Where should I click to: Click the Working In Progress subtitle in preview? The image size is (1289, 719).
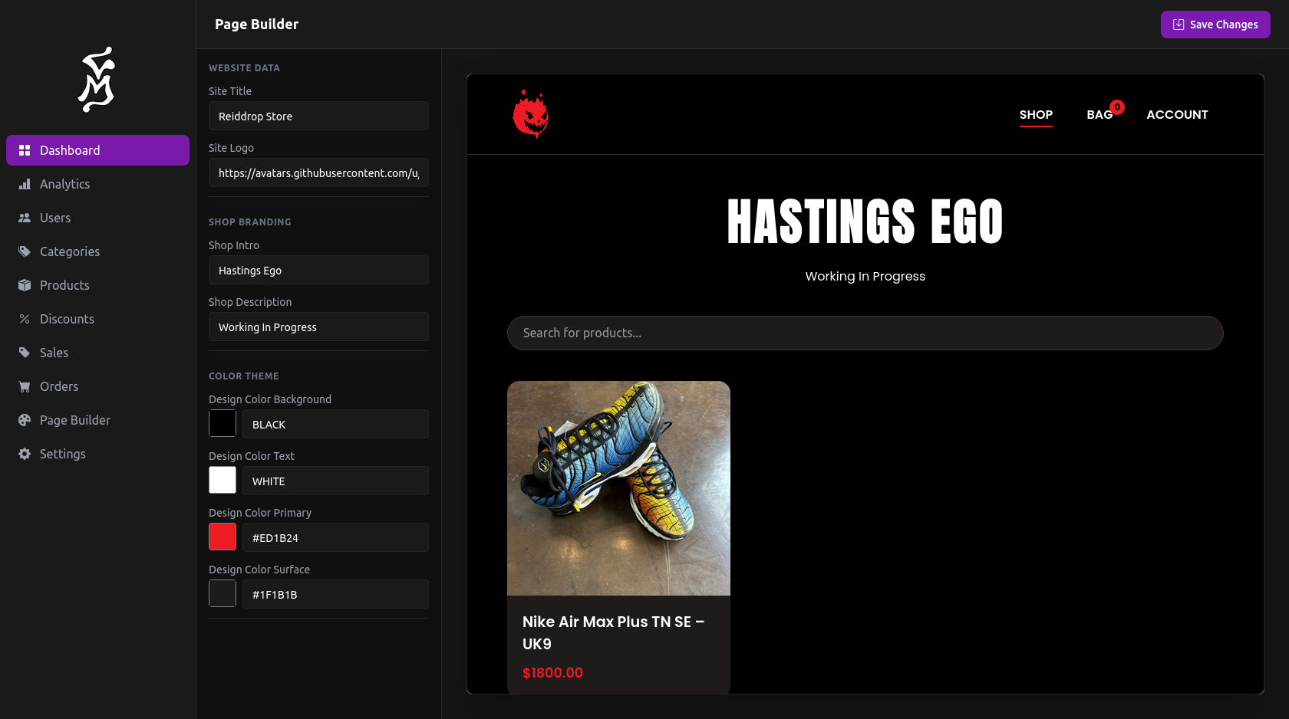coord(865,276)
